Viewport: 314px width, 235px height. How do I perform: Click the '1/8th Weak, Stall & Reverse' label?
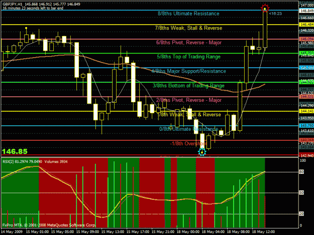(189, 115)
